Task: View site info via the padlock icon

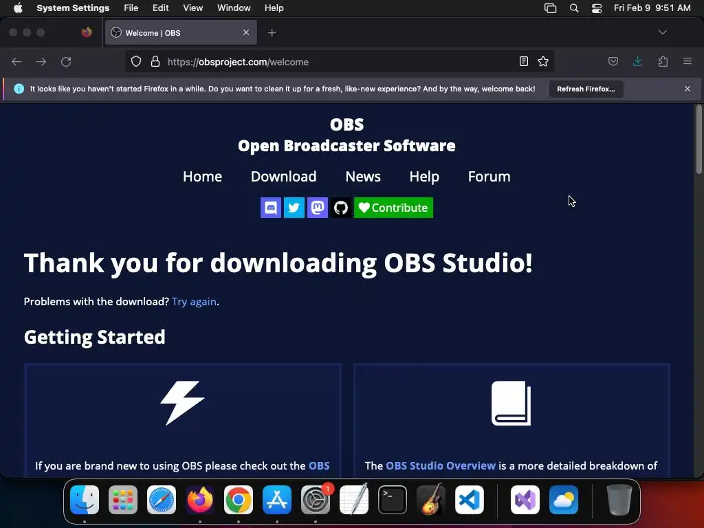Action: tap(155, 61)
